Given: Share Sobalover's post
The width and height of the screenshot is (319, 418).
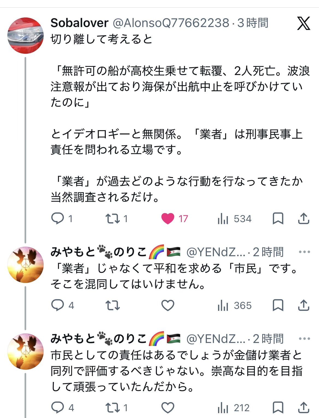Looking at the screenshot, I should pos(303,219).
